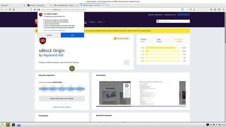Filter reviews by 5-star count link

click(x=184, y=48)
